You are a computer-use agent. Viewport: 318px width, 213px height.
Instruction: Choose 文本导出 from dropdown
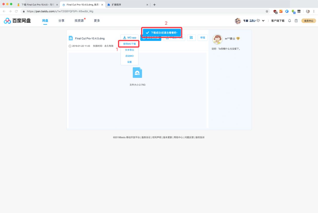pyautogui.click(x=130, y=50)
